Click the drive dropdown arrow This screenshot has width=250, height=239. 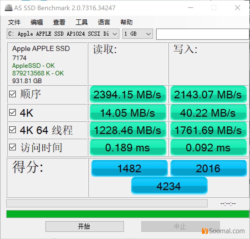115,34
